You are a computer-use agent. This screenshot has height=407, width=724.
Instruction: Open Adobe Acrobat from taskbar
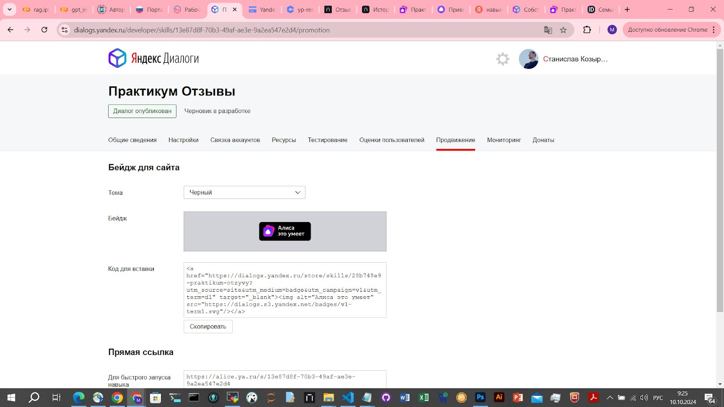click(x=593, y=398)
